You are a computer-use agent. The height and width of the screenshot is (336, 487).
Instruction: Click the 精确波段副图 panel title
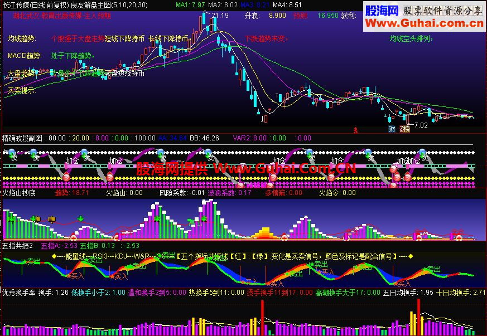click(x=22, y=138)
